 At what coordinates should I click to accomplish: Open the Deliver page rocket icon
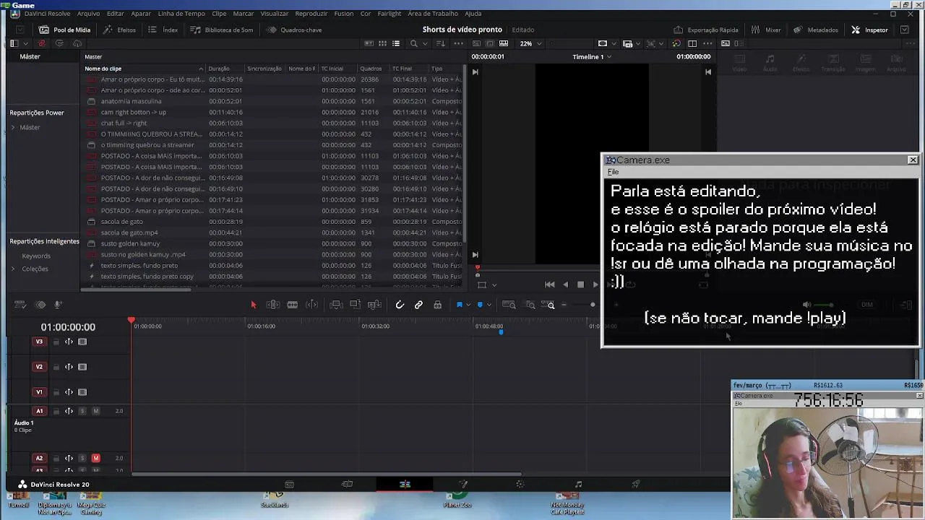pos(636,484)
